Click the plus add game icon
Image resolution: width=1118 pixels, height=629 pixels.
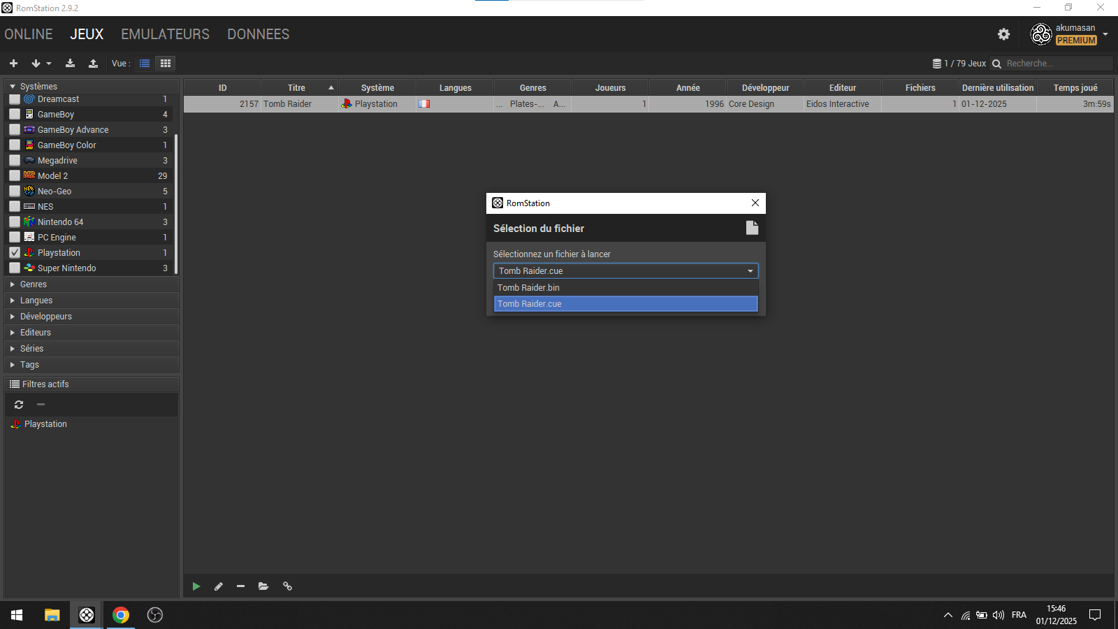coord(13,64)
